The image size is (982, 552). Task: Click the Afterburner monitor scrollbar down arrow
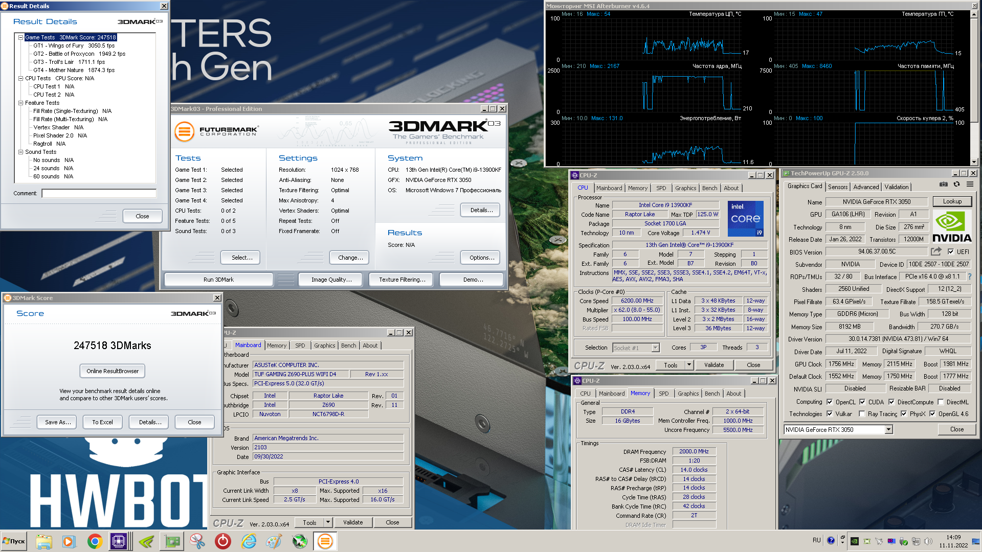coord(974,161)
